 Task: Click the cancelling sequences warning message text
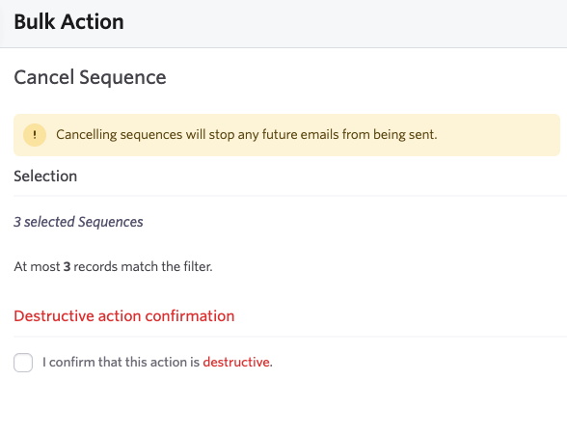(x=247, y=134)
